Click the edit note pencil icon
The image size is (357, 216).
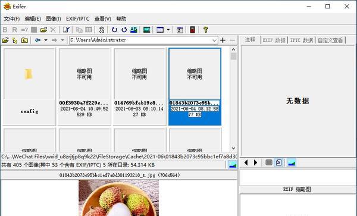66,30
